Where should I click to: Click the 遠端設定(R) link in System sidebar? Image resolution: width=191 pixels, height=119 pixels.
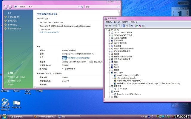pos(12,21)
